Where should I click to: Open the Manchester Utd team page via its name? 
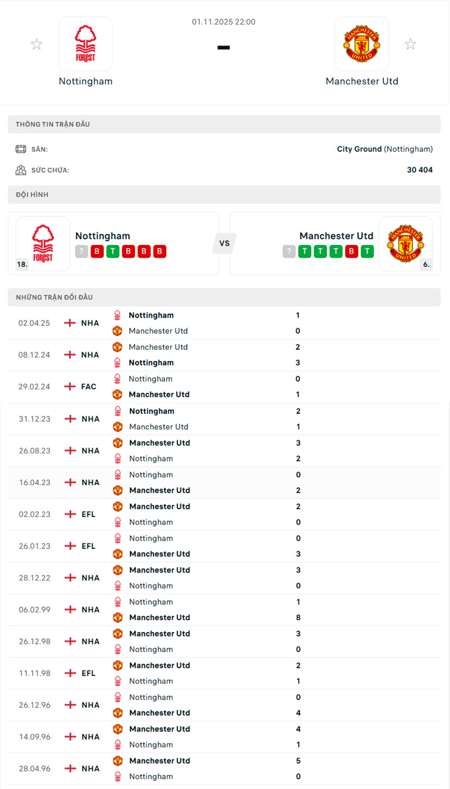point(362,81)
